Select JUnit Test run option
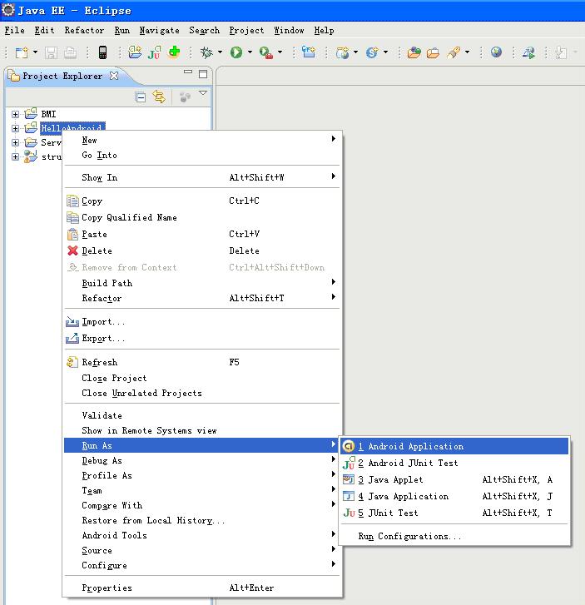Screen dimensions: 585x605 pos(393,513)
